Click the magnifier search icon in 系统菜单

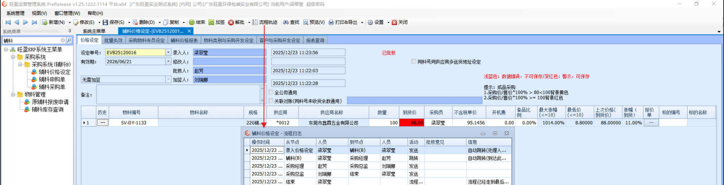tap(69, 40)
